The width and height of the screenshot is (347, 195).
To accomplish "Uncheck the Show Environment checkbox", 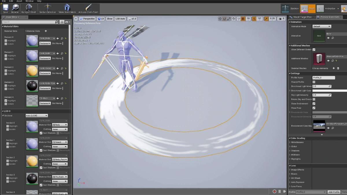I will pos(314,103).
